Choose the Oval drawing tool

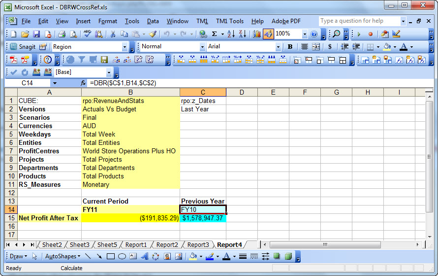122,256
